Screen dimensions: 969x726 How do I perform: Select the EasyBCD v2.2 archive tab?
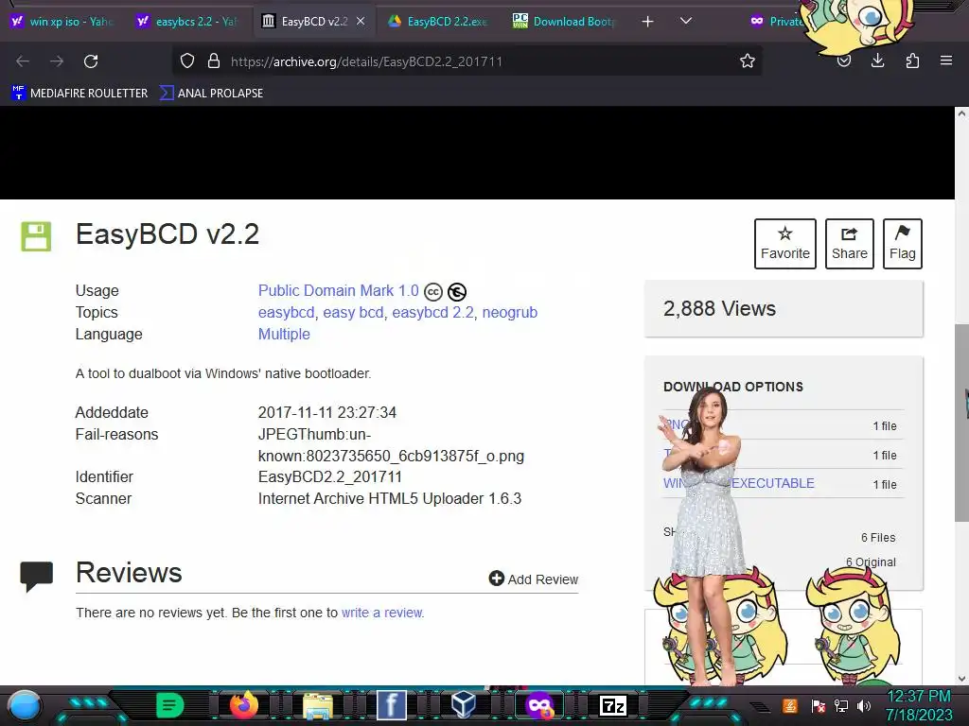pyautogui.click(x=312, y=22)
